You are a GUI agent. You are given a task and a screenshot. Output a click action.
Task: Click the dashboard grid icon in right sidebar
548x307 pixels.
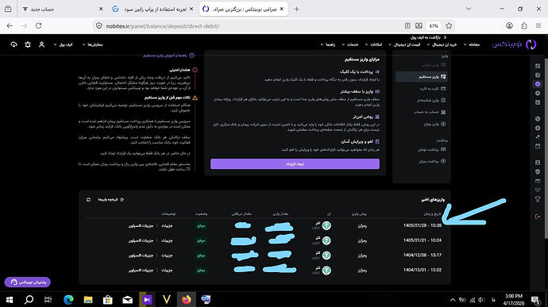coord(538,66)
